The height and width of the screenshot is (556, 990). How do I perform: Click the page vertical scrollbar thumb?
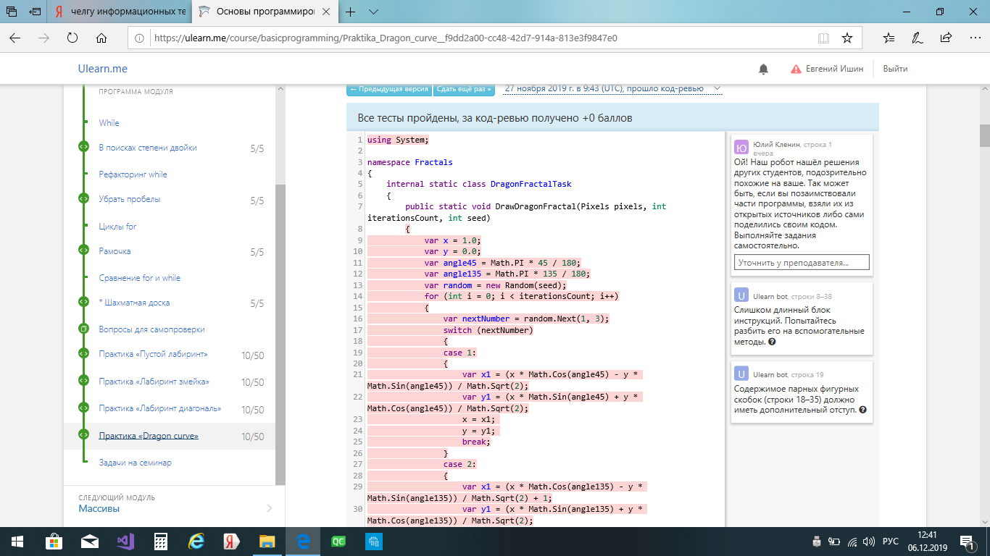point(984,135)
